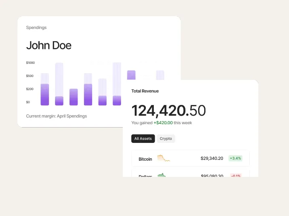This screenshot has width=289, height=216.
Task: Click the third spending bar at $200
Action: click(74, 97)
